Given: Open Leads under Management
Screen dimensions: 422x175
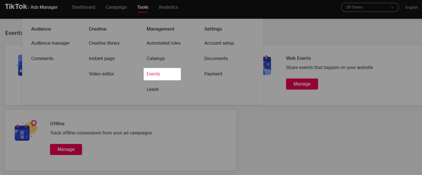Looking at the screenshot, I should tap(152, 89).
